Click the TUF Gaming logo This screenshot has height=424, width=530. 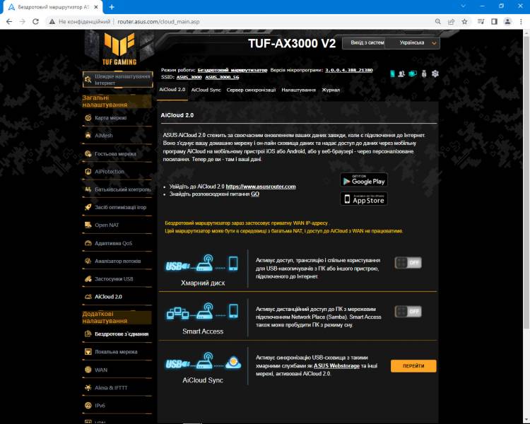click(x=119, y=49)
